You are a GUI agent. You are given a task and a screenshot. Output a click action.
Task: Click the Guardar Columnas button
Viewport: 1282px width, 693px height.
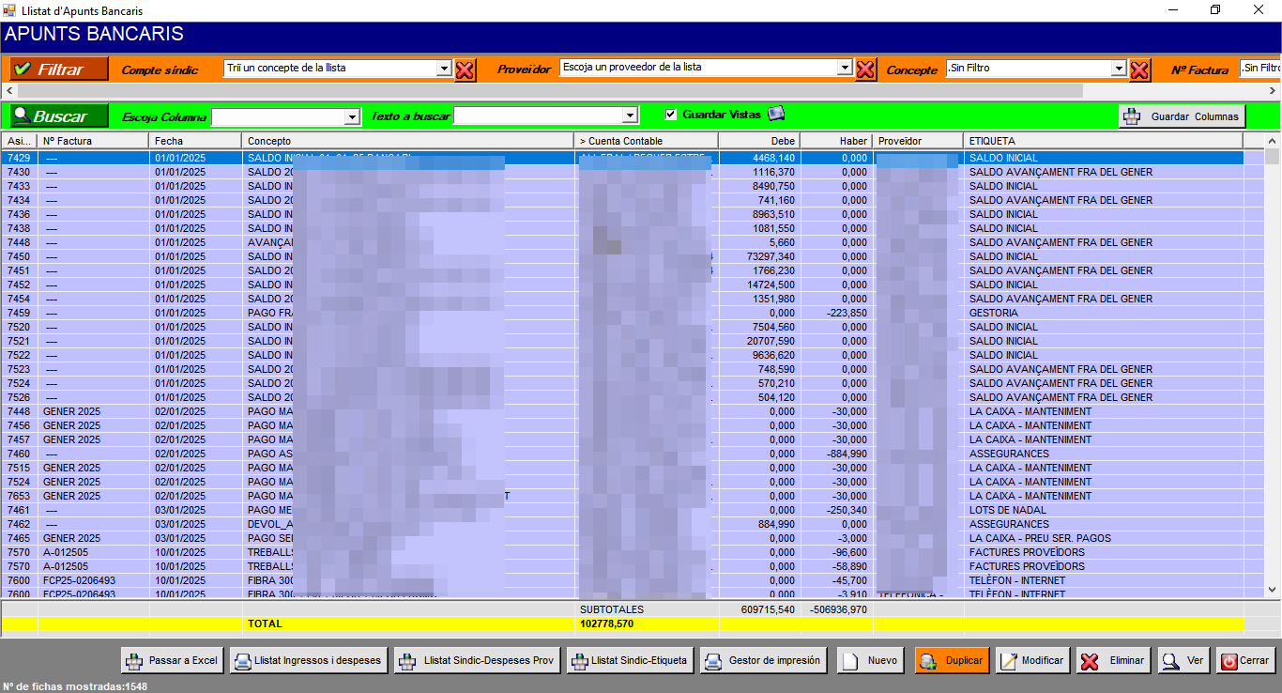(1183, 116)
